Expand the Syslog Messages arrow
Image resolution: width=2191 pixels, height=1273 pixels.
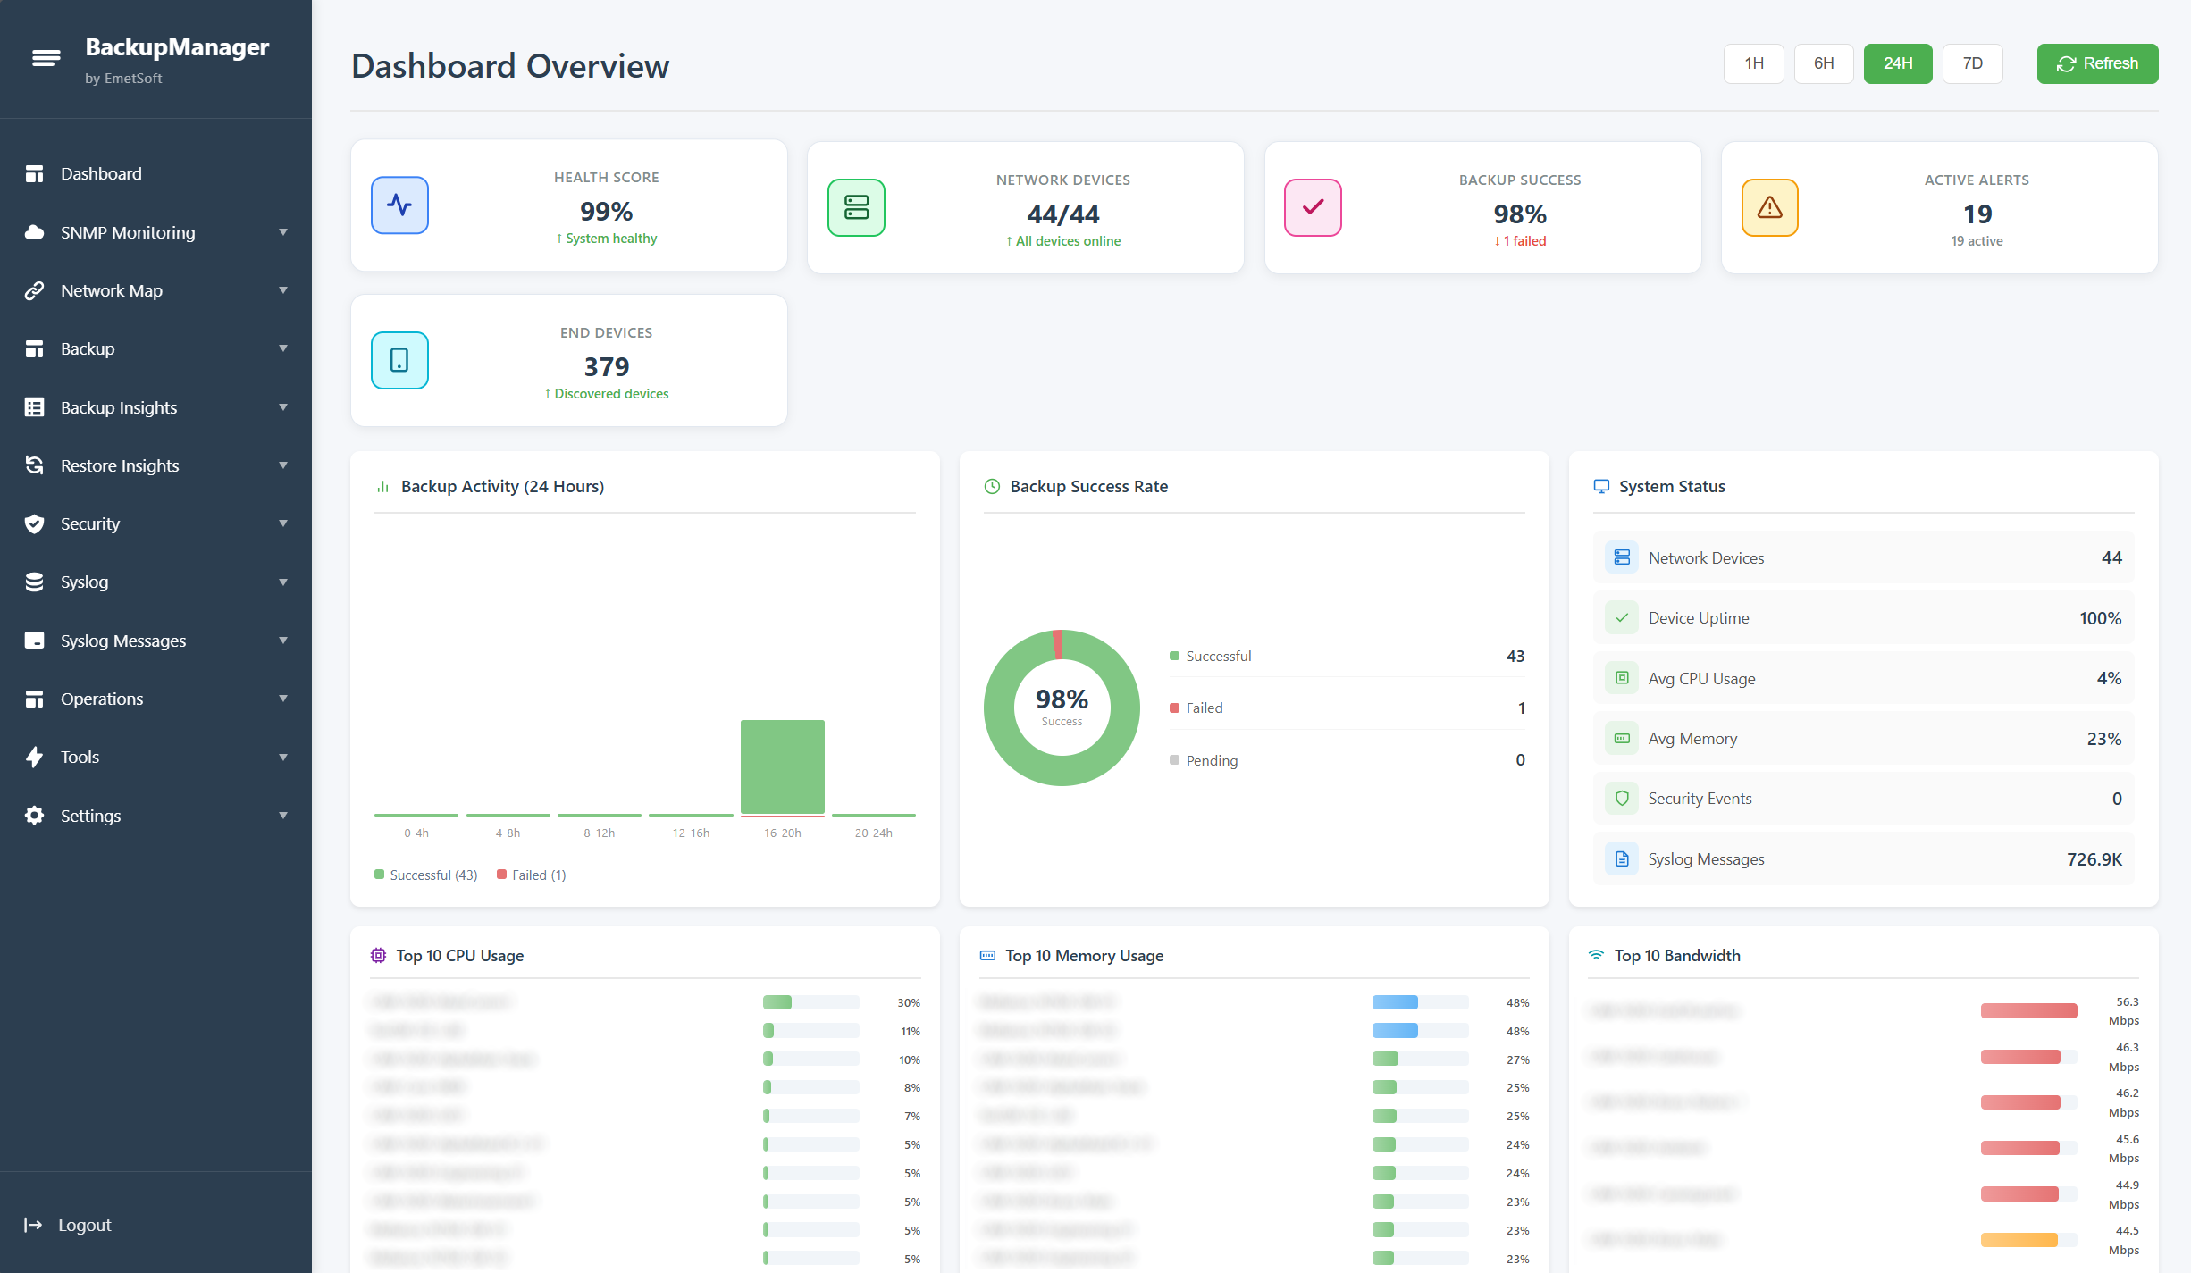[283, 641]
